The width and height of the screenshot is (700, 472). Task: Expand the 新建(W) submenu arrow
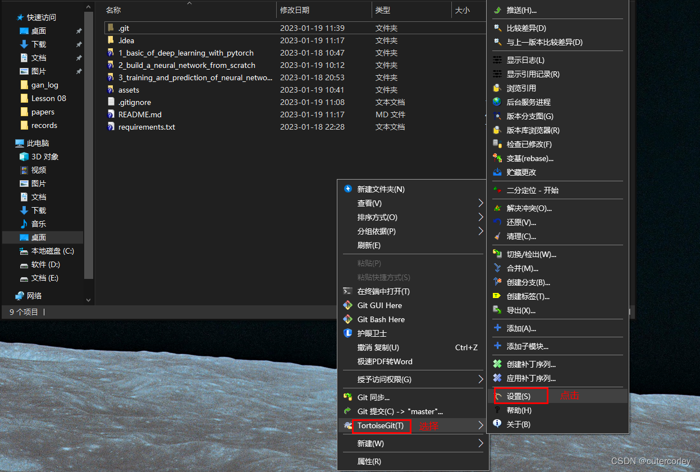[481, 443]
